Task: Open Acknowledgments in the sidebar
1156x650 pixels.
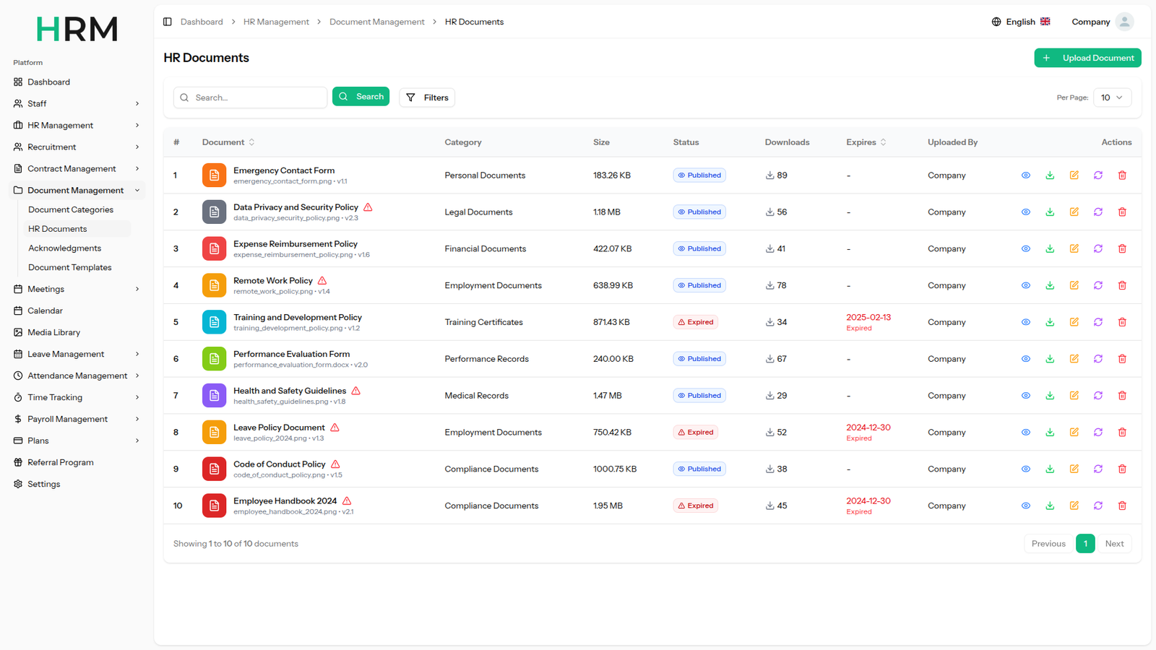Action: [x=65, y=248]
